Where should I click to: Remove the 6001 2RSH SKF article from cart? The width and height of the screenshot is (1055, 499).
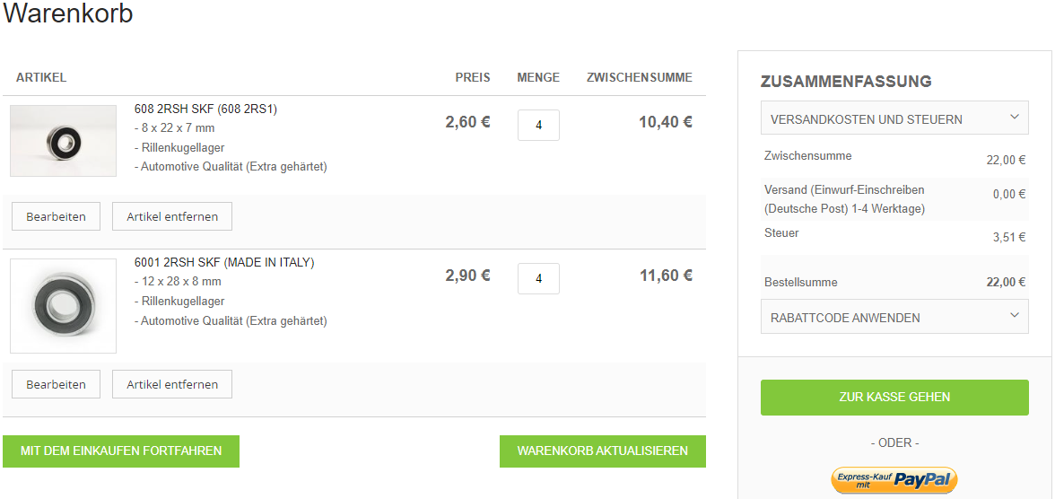click(x=172, y=385)
